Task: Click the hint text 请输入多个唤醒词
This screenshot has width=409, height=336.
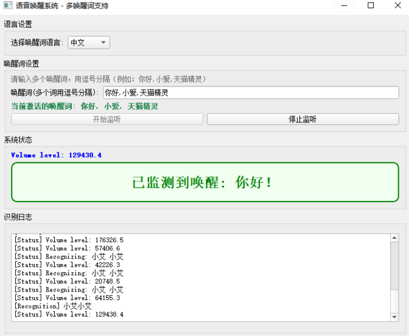Action: click(108, 79)
